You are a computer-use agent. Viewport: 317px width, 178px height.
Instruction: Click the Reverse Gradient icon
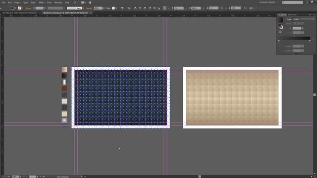[x=280, y=32]
